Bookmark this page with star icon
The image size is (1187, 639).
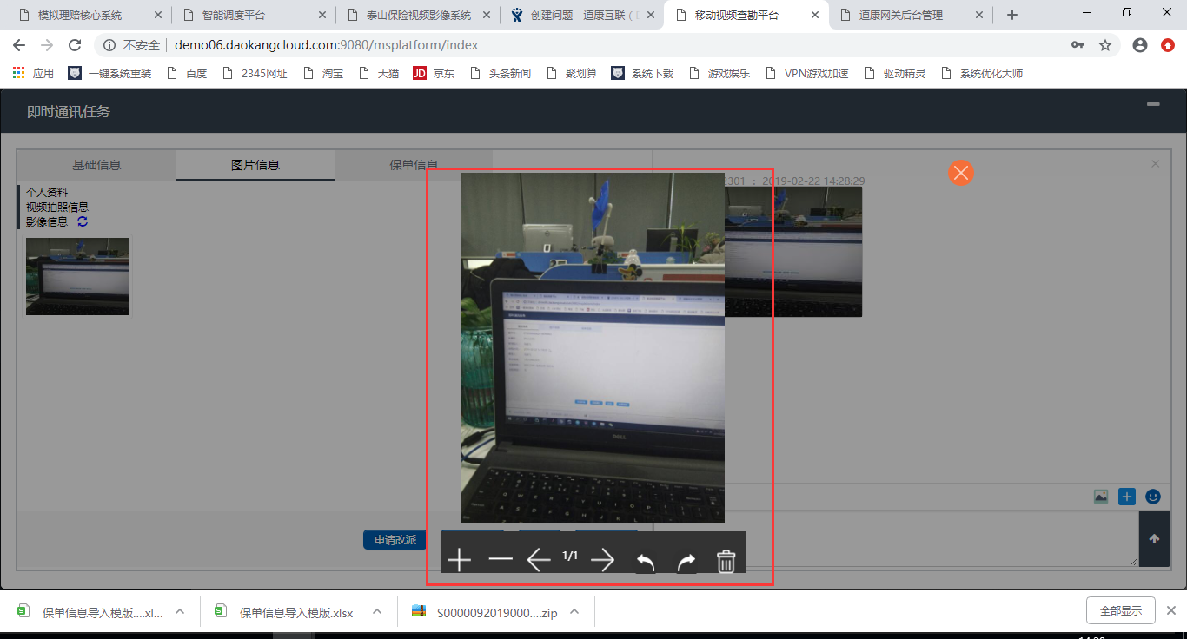pos(1105,45)
